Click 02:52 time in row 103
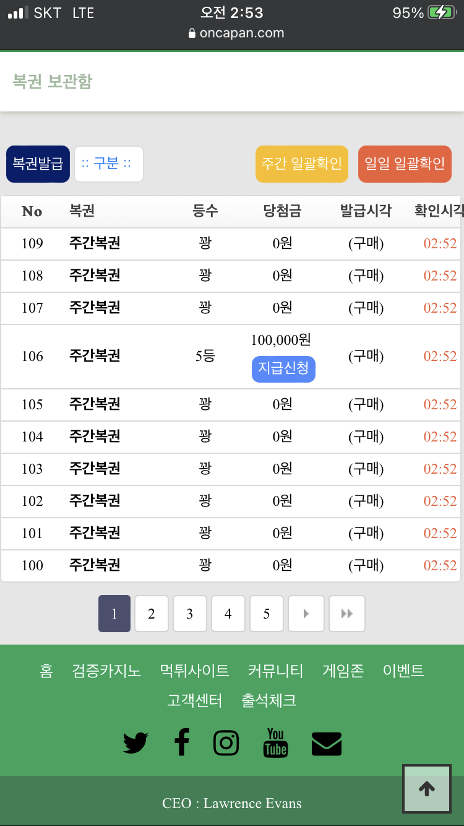 tap(440, 469)
